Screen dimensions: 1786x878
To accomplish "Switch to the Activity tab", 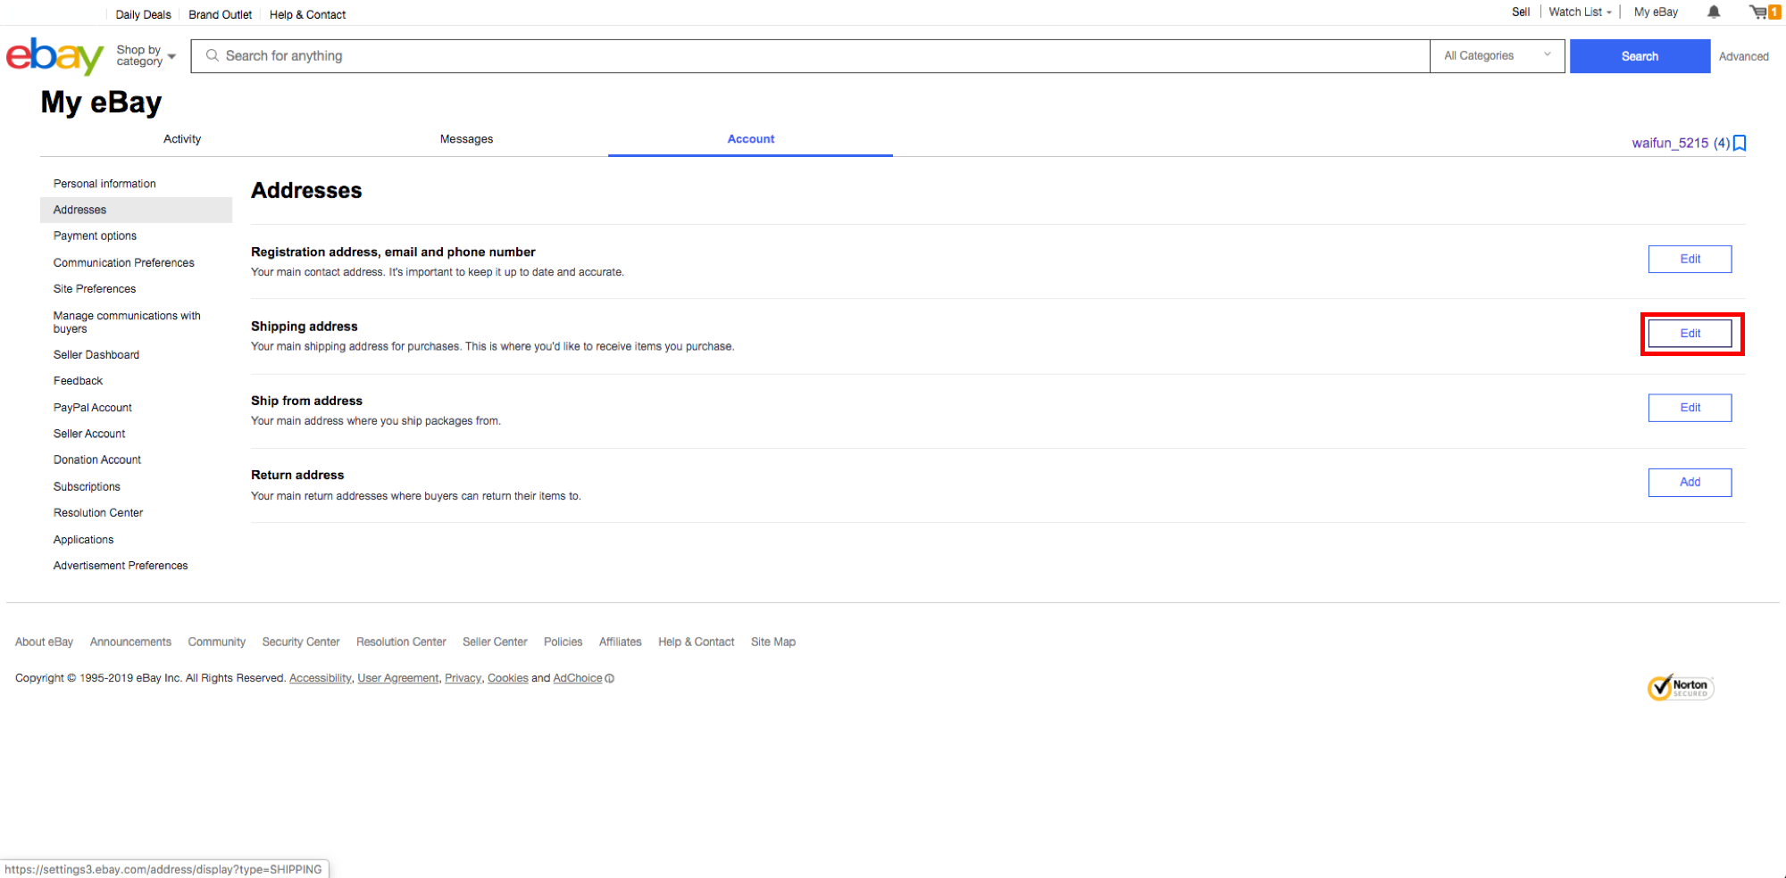I will click(182, 139).
